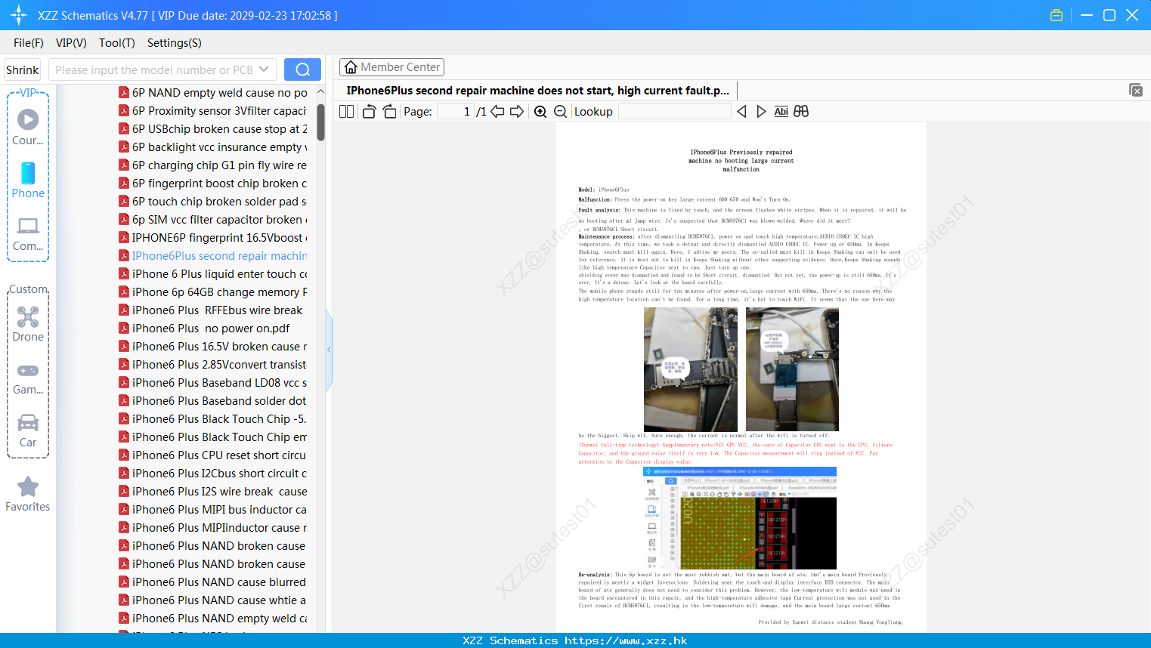Rotate page counterclockwise icon

pos(369,111)
